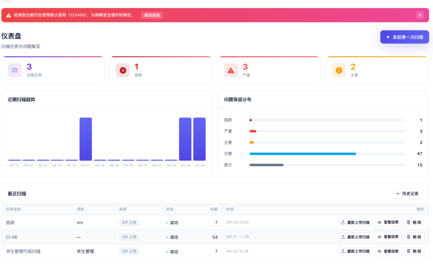Viewport: 433px width, 276px height.
Task: Click the 问题 column header
Action: [214, 209]
